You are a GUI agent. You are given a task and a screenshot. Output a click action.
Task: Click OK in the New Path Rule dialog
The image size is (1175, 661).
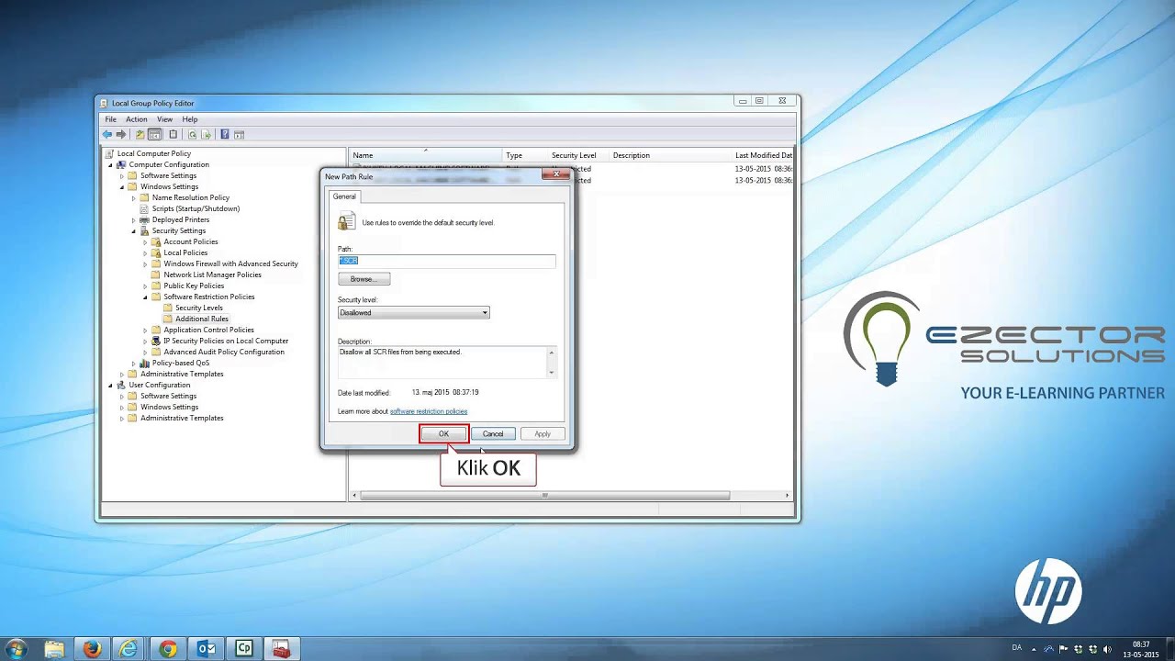443,433
